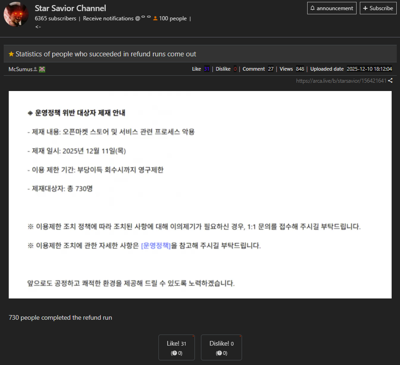
Task: Expand the "<-" arrow under subscriber count
Action: click(x=38, y=27)
